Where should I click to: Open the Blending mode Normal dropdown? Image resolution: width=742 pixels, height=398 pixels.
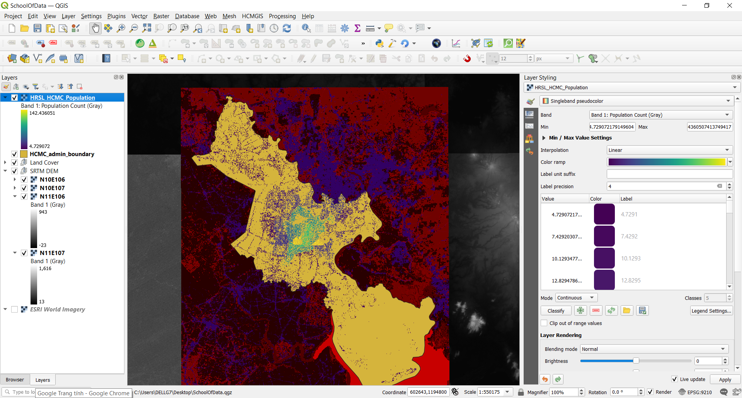point(654,349)
